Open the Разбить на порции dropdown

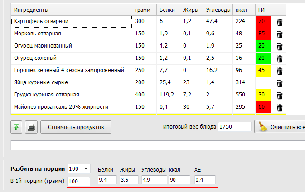pos(79,169)
